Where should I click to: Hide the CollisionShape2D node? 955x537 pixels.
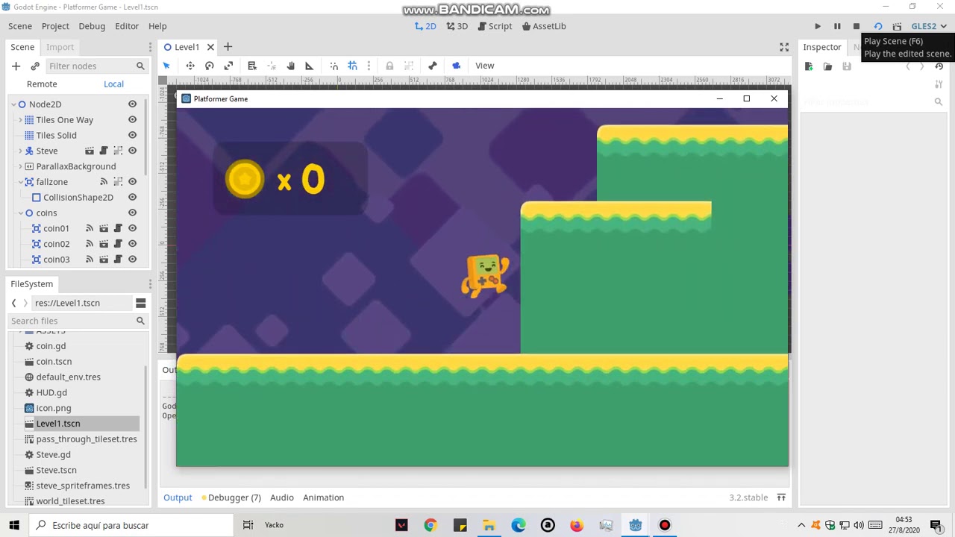tap(132, 198)
